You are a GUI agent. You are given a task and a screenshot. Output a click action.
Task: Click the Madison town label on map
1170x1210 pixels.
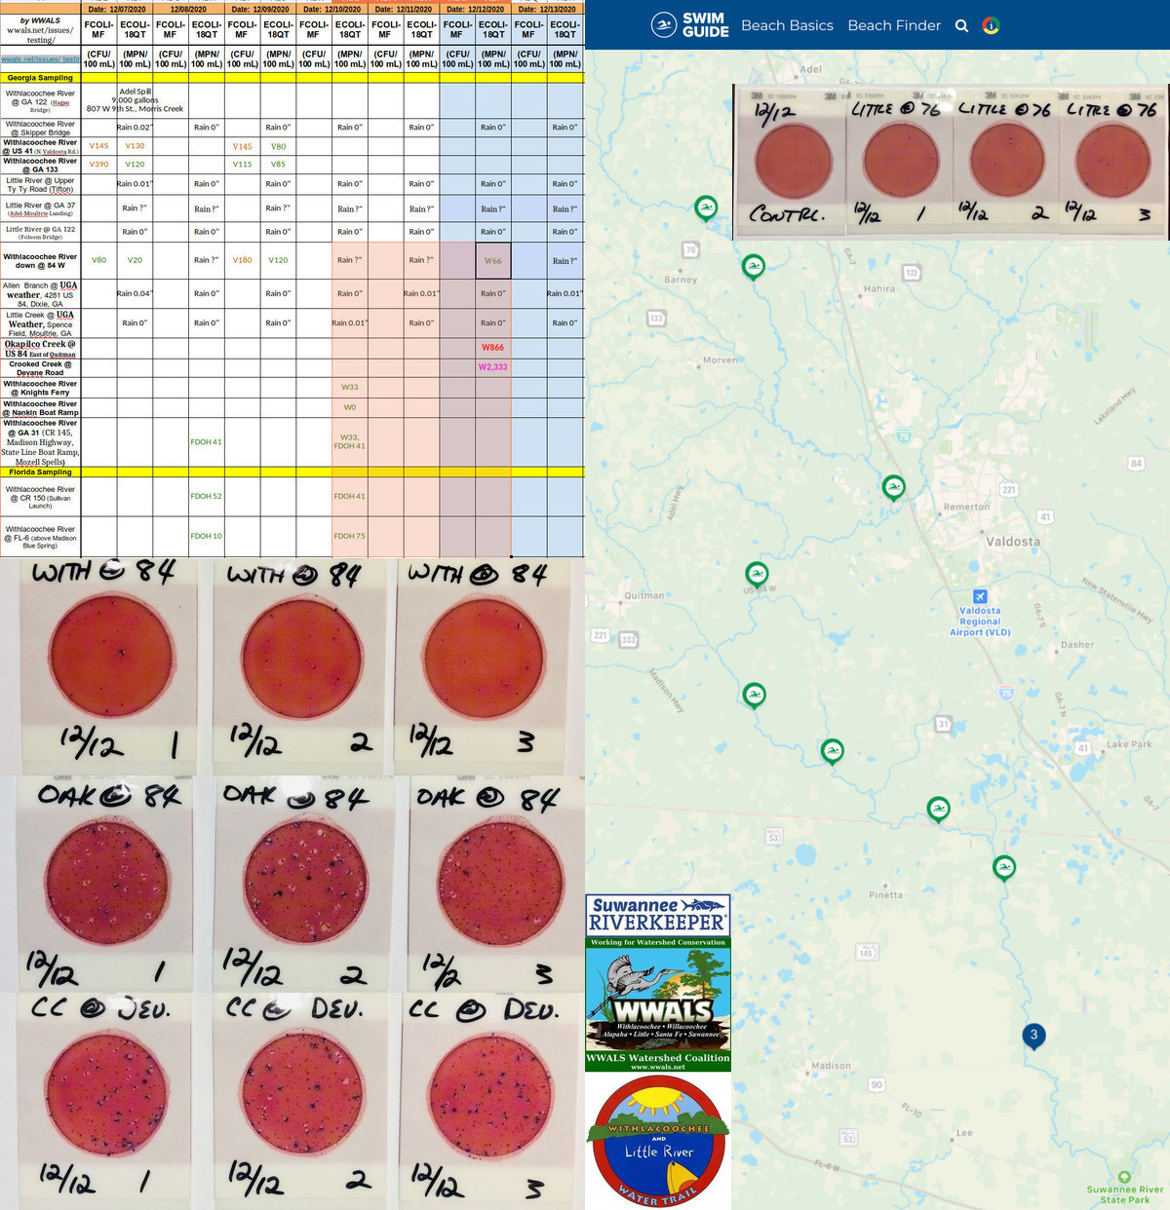coord(831,1066)
